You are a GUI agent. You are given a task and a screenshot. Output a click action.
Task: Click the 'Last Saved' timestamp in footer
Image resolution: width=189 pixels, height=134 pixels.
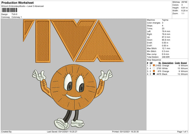62,132
